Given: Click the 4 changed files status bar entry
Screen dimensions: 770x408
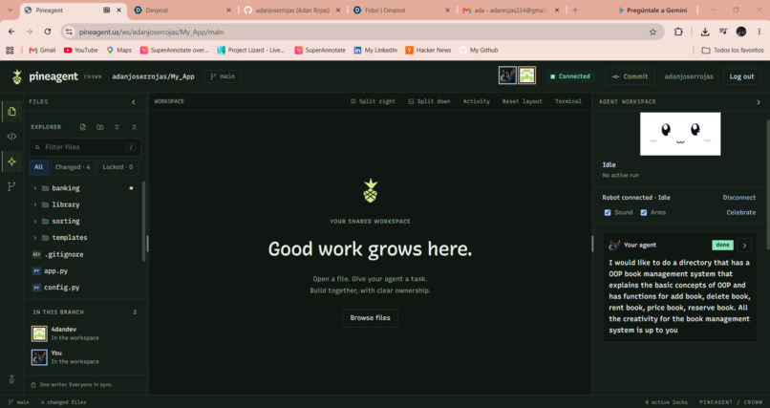Looking at the screenshot, I should (x=63, y=402).
